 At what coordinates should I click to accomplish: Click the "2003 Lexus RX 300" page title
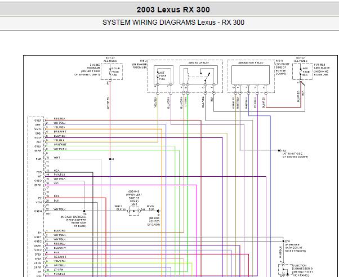coord(173,10)
